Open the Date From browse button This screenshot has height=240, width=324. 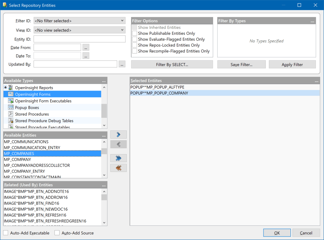86,47
